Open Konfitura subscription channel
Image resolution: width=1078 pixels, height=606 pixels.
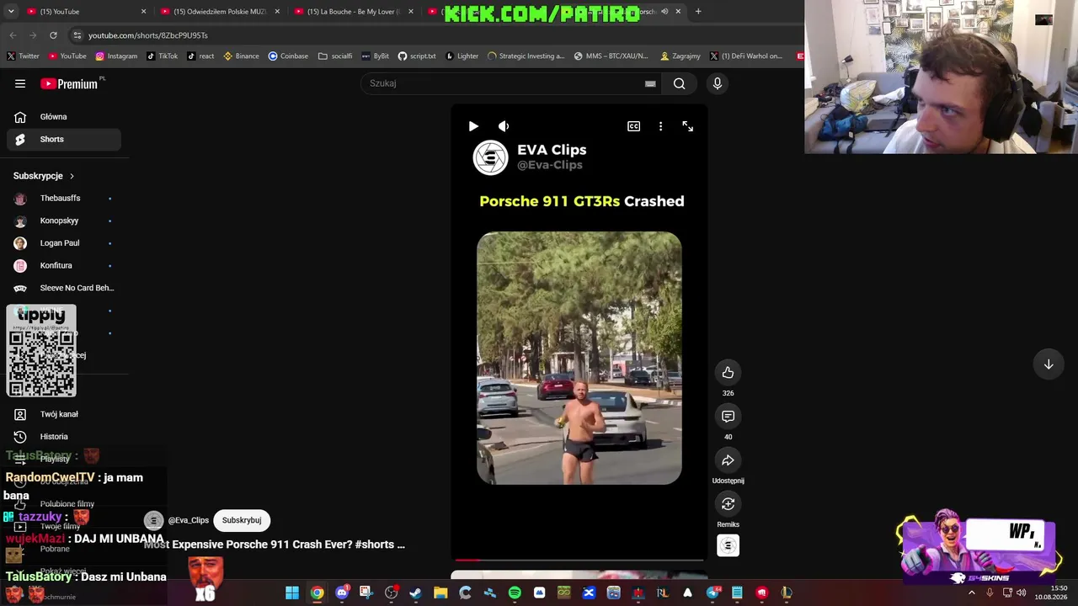click(64, 265)
